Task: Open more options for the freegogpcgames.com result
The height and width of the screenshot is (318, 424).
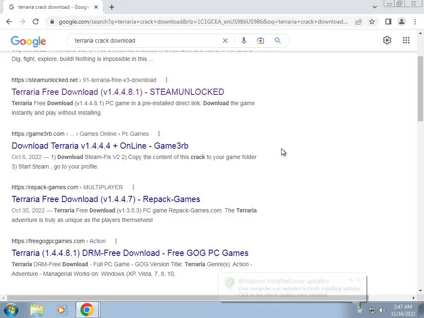Action: tap(116, 241)
